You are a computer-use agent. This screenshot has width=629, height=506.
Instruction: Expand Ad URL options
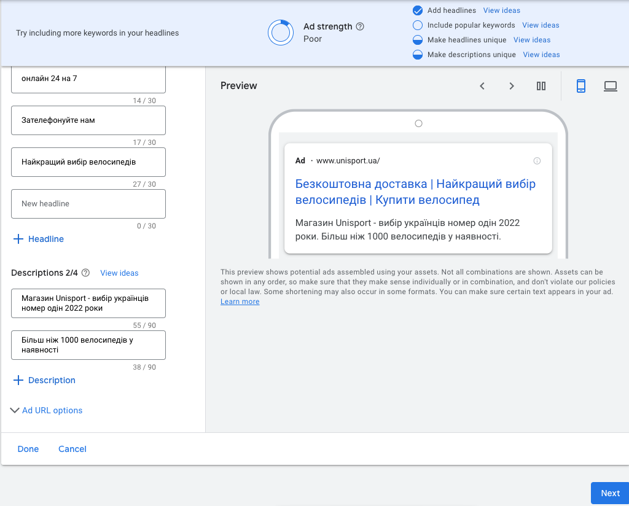pyautogui.click(x=47, y=410)
